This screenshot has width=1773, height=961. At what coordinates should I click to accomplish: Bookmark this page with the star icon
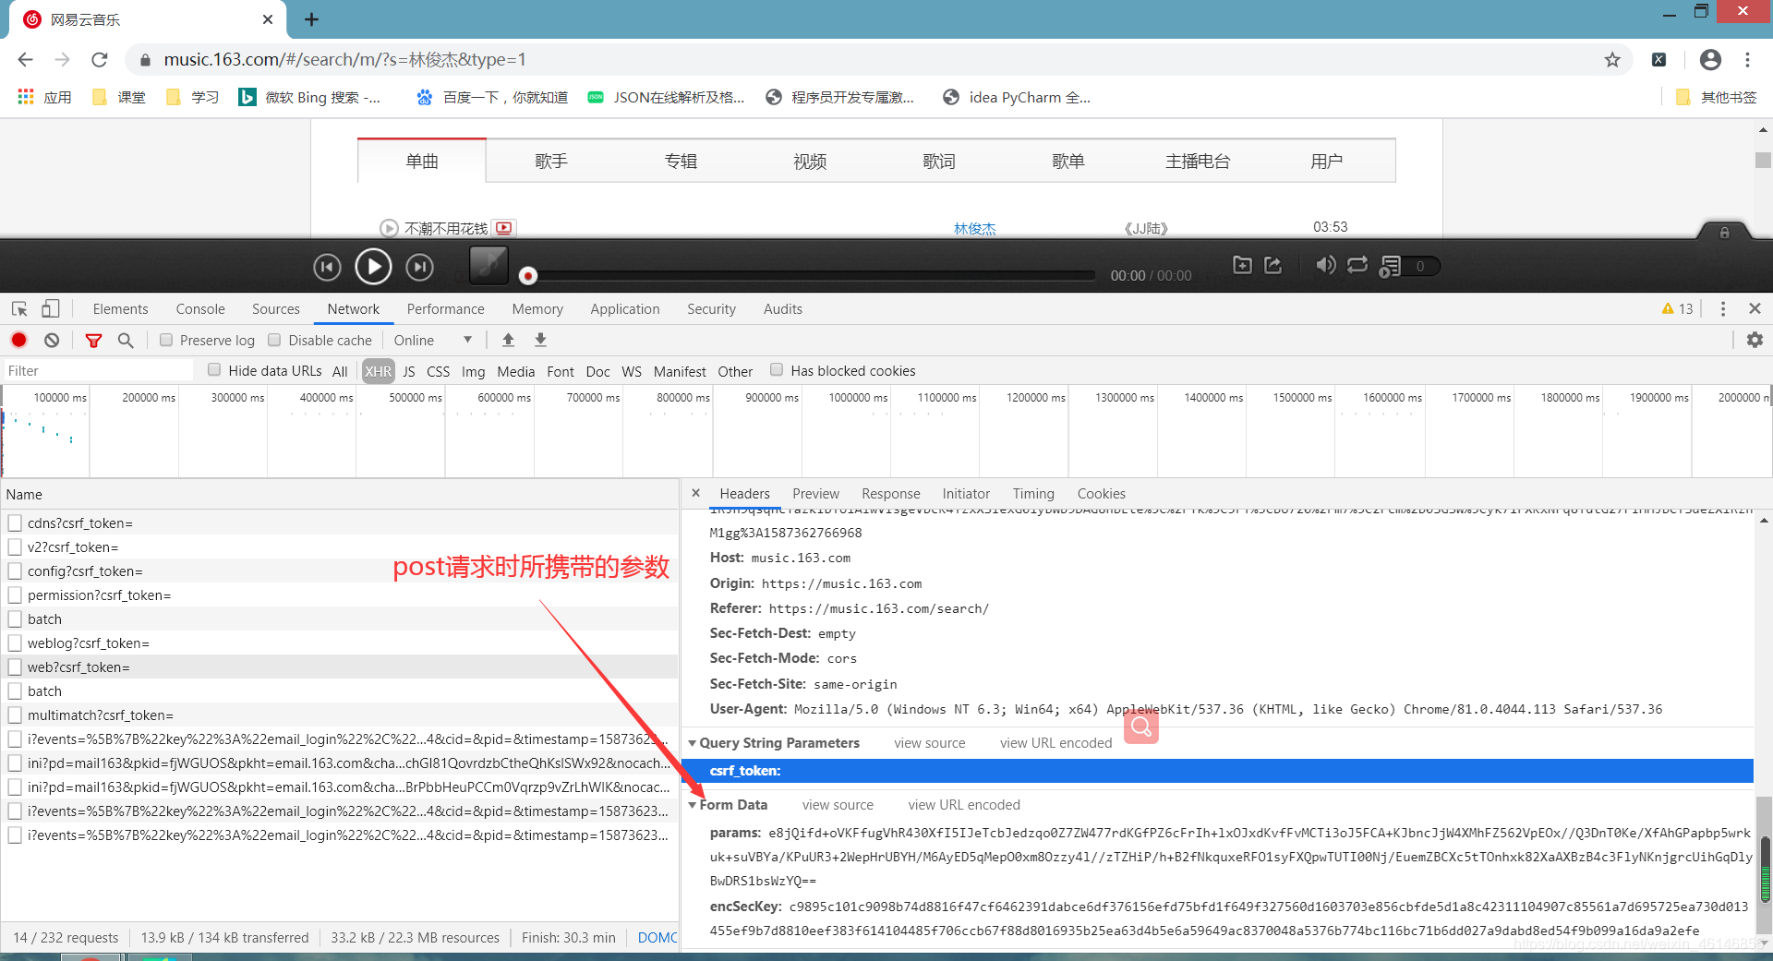(x=1612, y=60)
